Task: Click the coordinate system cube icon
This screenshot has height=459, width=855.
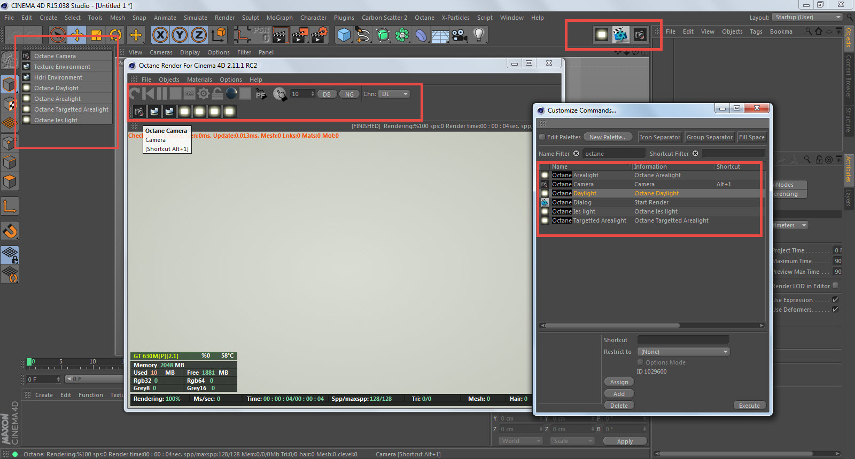Action: coord(218,35)
